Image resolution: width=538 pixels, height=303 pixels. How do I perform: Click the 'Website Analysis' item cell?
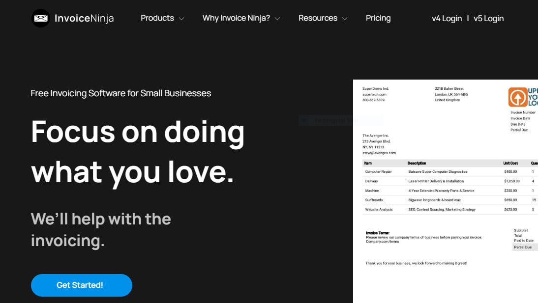[379, 209]
